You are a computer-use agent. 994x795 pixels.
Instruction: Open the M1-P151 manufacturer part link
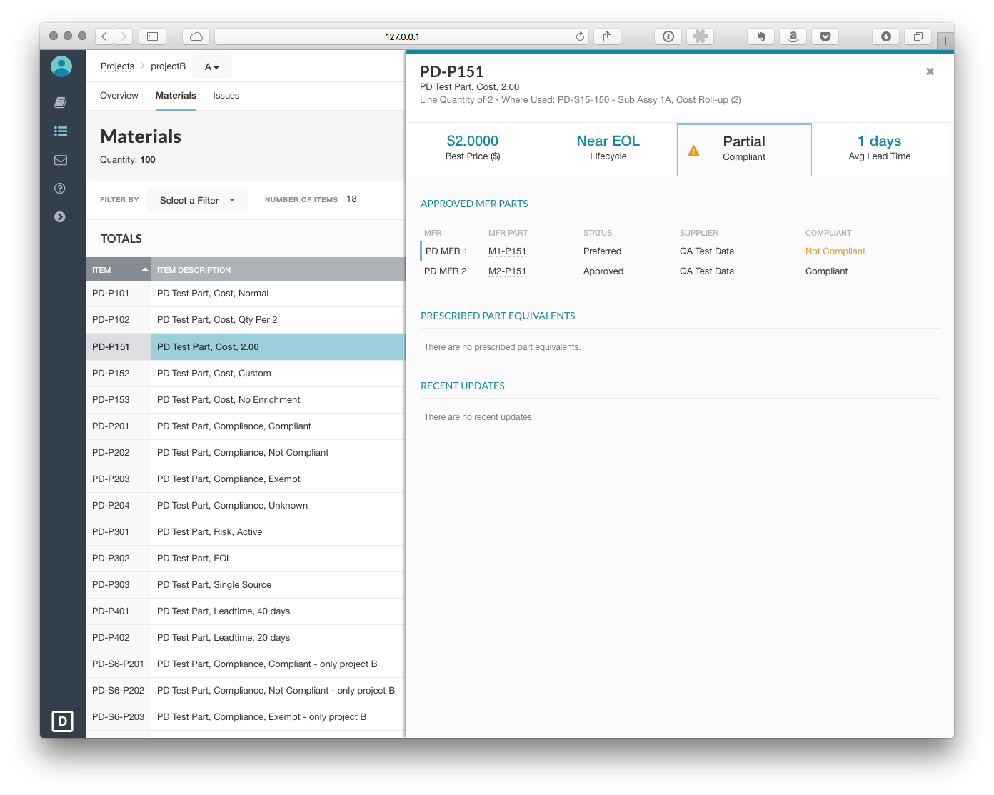point(507,251)
